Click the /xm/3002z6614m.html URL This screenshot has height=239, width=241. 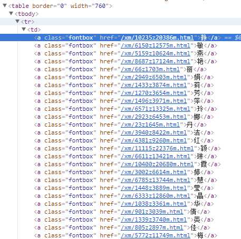(153, 172)
